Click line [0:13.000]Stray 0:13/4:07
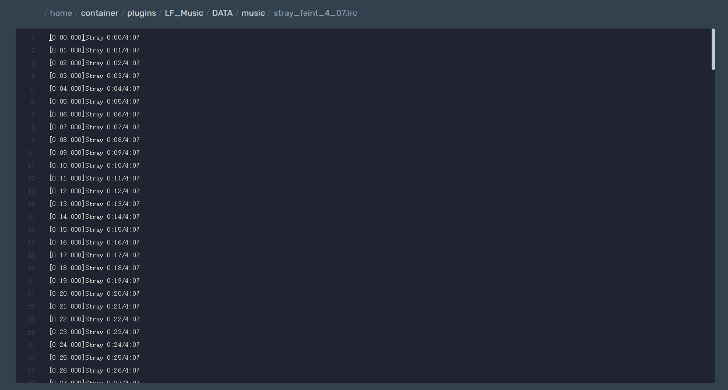This screenshot has width=728, height=390. tap(94, 204)
